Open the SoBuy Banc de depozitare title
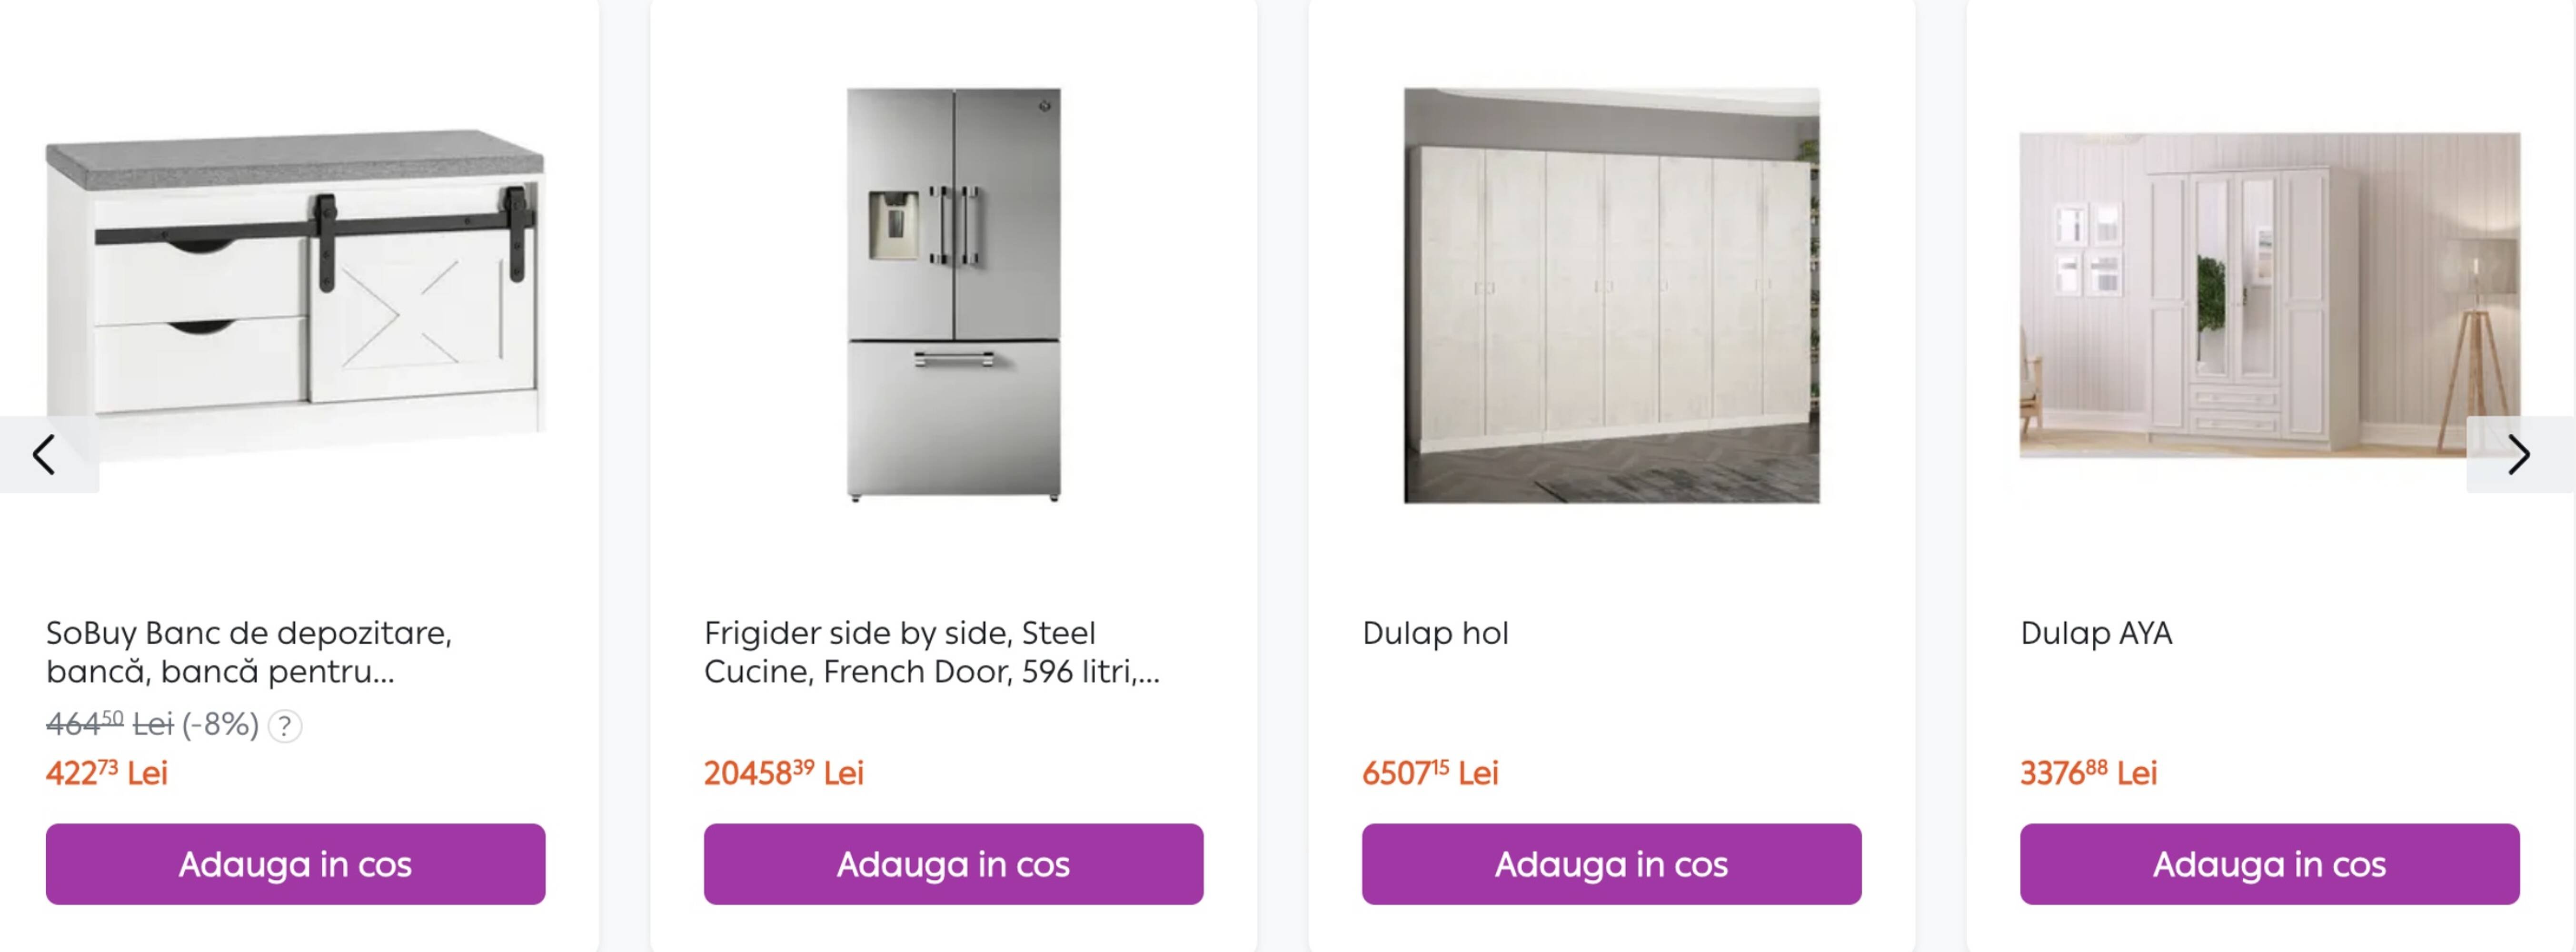This screenshot has height=952, width=2576. coord(249,652)
